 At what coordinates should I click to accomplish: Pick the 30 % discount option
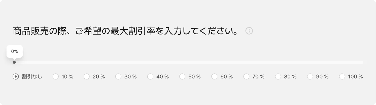(118, 77)
